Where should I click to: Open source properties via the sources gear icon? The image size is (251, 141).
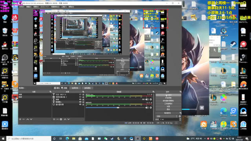[x=61, y=119]
